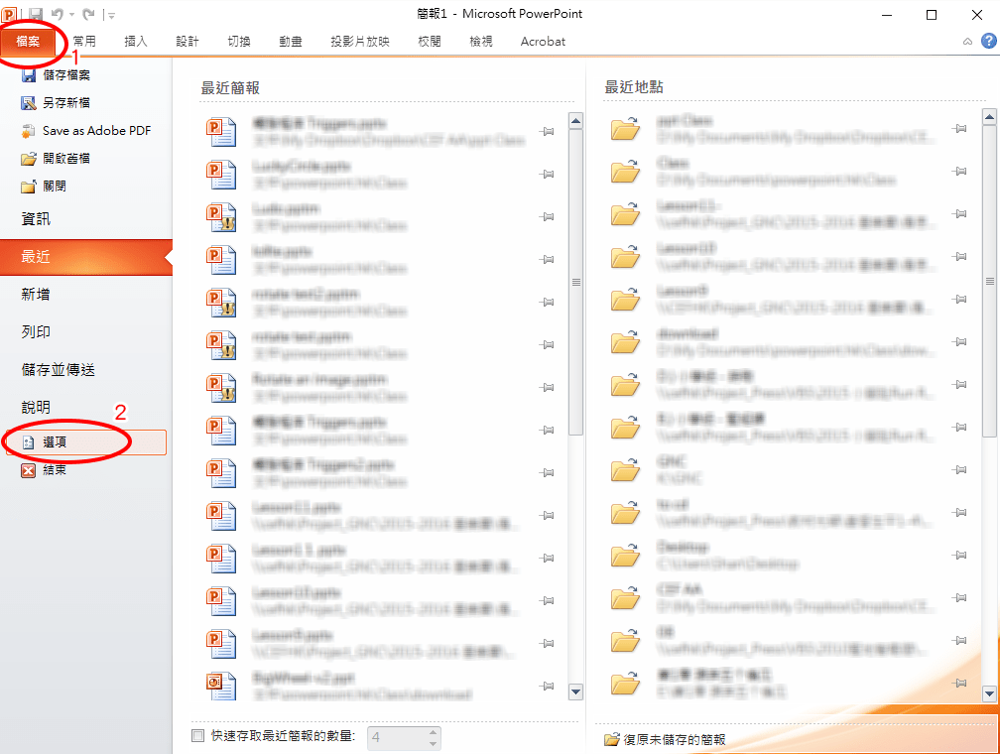Open the Undo history dropdown arrow
Screen dimensions: 1000x754
click(71, 14)
